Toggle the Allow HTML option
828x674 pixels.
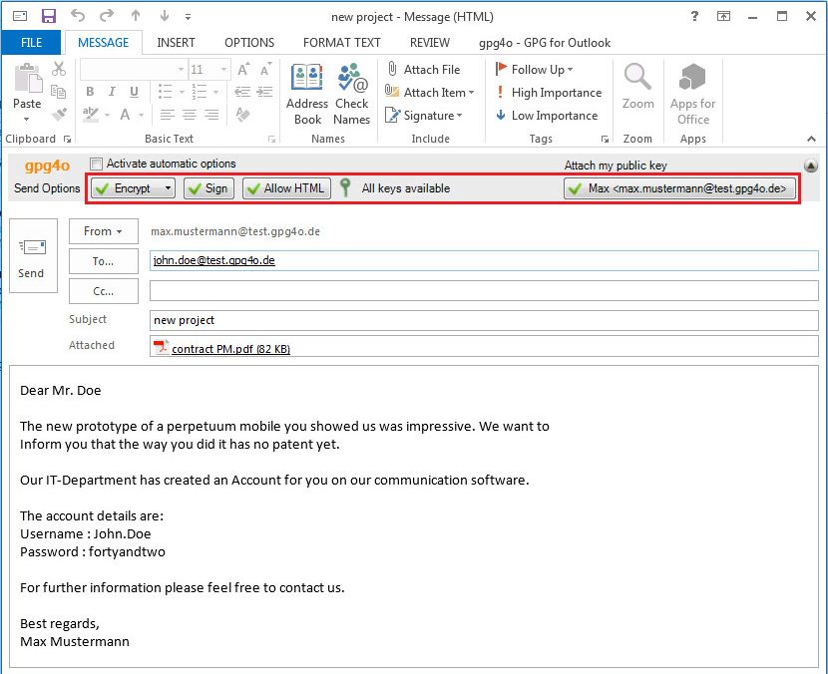pos(285,188)
